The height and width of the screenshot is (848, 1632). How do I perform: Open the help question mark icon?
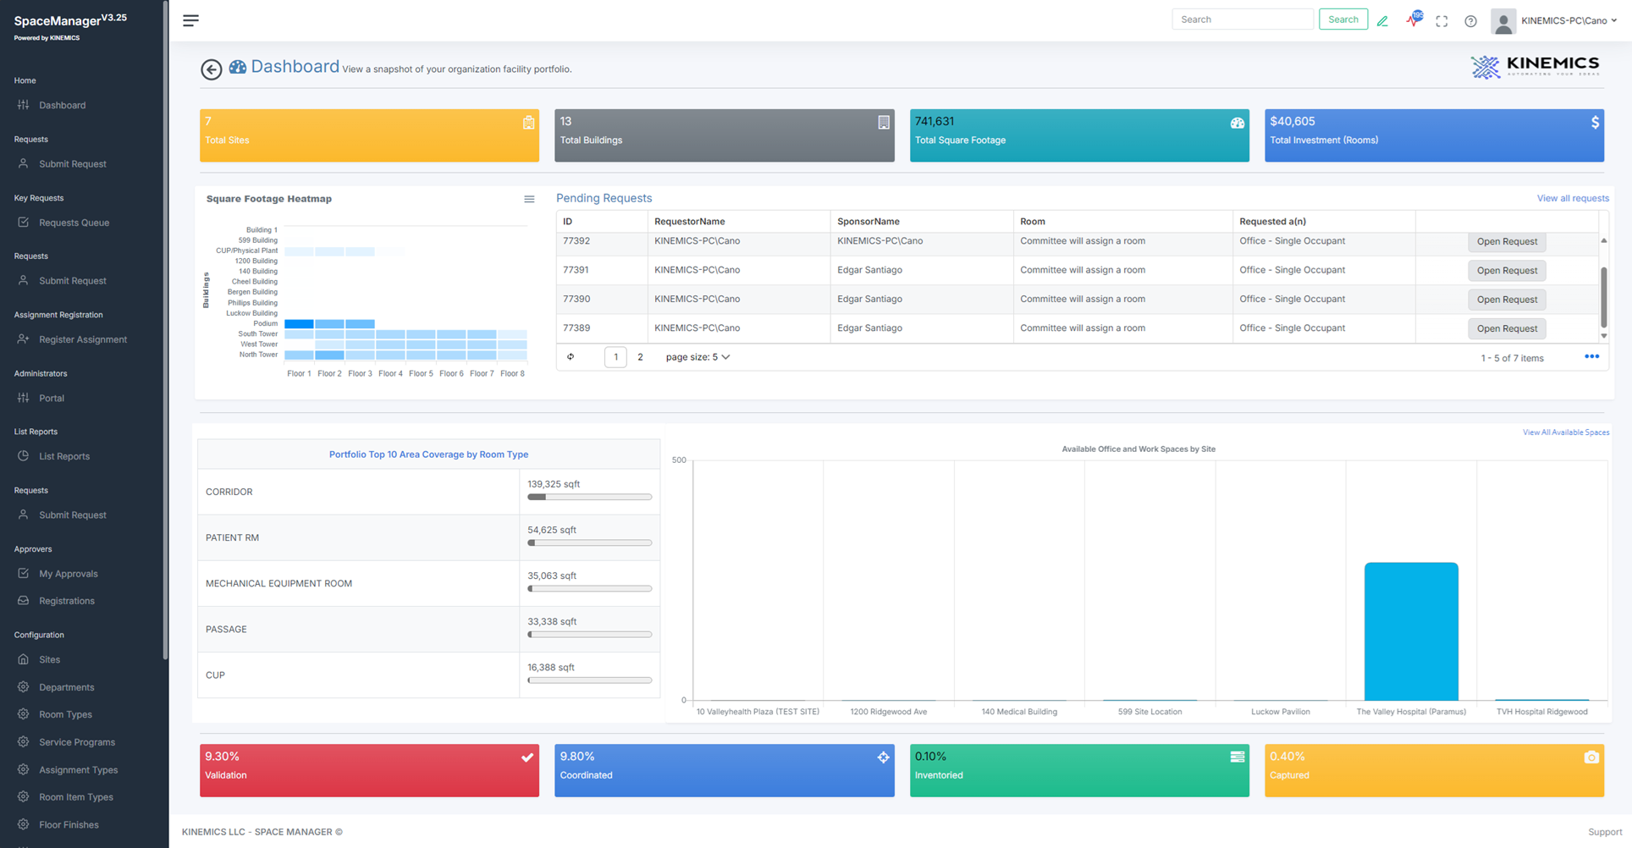1470,21
